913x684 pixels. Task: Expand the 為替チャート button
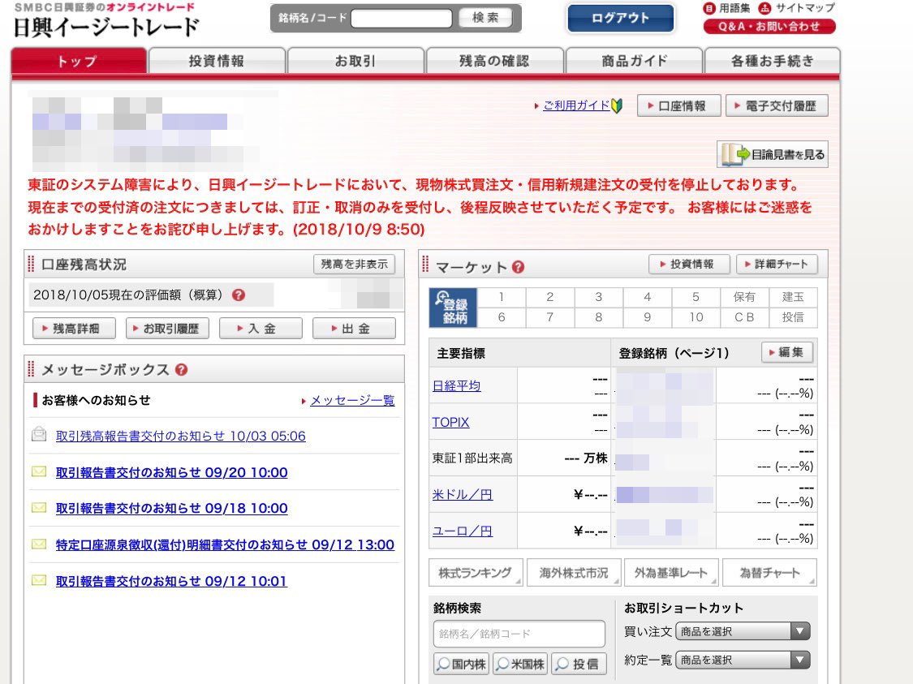[770, 573]
